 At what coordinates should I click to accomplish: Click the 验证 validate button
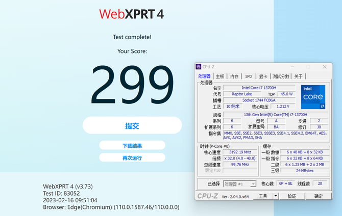tap(292, 196)
